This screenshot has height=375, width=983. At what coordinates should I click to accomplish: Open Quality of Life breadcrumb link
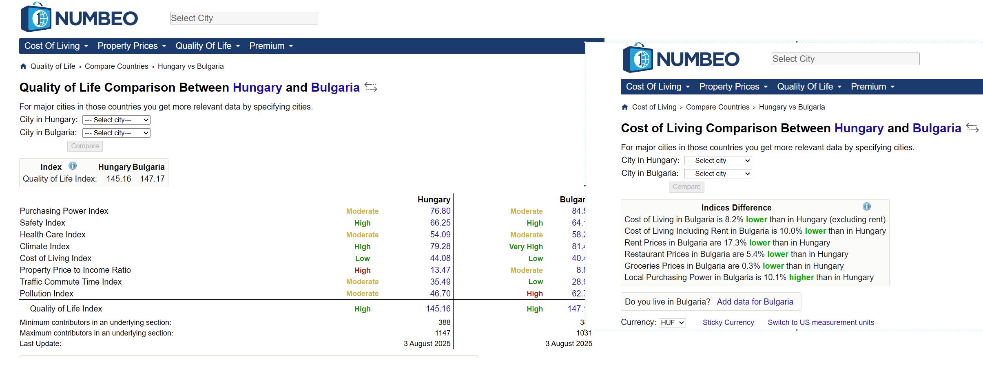pyautogui.click(x=53, y=66)
